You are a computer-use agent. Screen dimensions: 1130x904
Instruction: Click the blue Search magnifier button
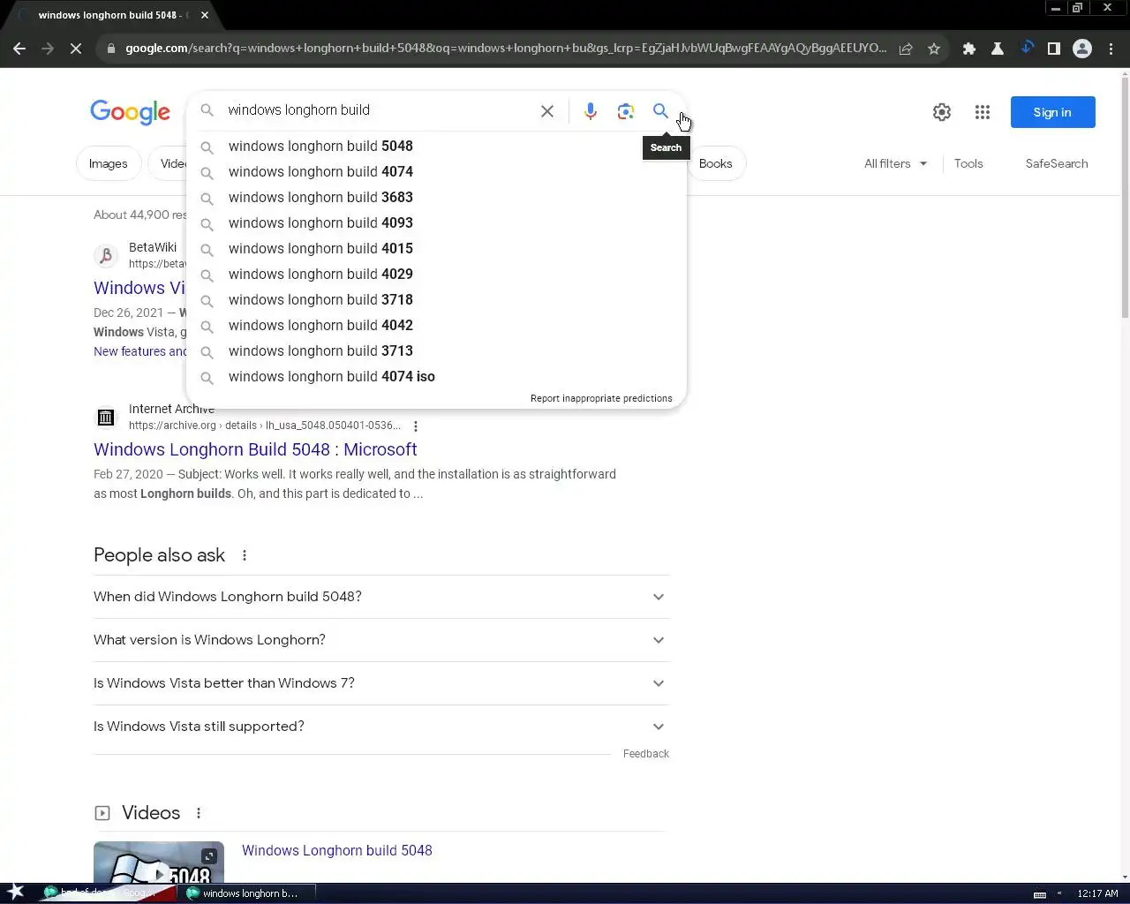(x=660, y=111)
